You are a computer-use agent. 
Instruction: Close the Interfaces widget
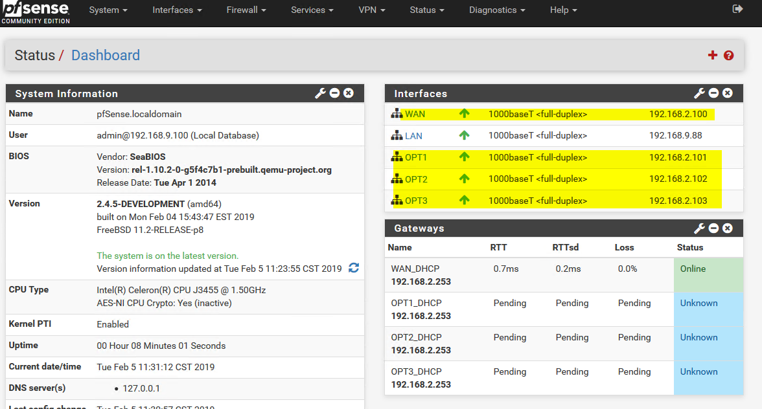pyautogui.click(x=728, y=93)
